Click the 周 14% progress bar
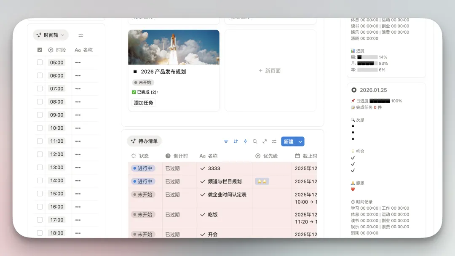This screenshot has width=455, height=256. 367,57
